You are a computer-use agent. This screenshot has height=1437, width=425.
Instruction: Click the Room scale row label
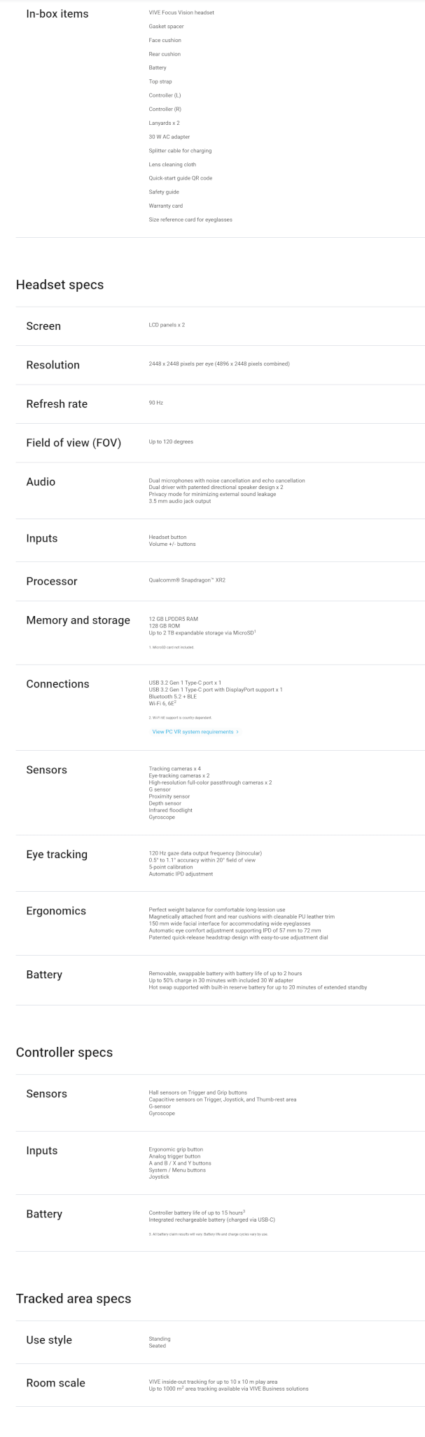coord(55,1383)
